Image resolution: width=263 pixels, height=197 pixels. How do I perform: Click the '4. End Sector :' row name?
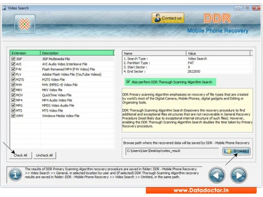(134, 71)
